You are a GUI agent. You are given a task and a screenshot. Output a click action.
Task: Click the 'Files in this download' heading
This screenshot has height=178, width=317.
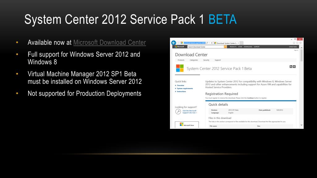[x=220, y=118]
